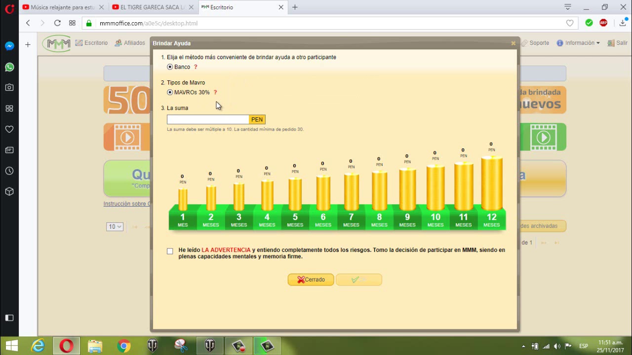Open extensions cube icon in sidebar

pos(9,191)
